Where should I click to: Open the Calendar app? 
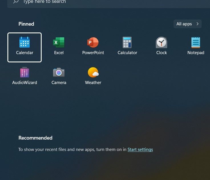[25, 47]
